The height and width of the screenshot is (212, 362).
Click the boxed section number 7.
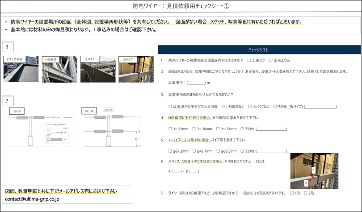coord(8,101)
